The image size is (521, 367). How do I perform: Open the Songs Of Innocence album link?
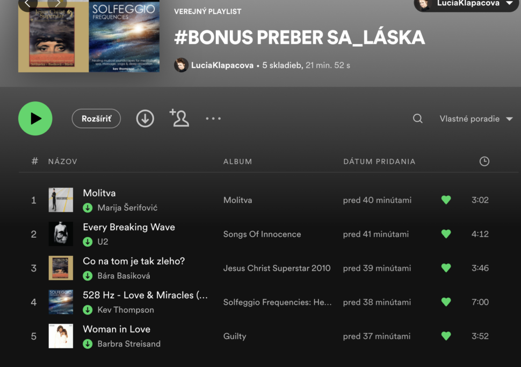[x=262, y=234]
